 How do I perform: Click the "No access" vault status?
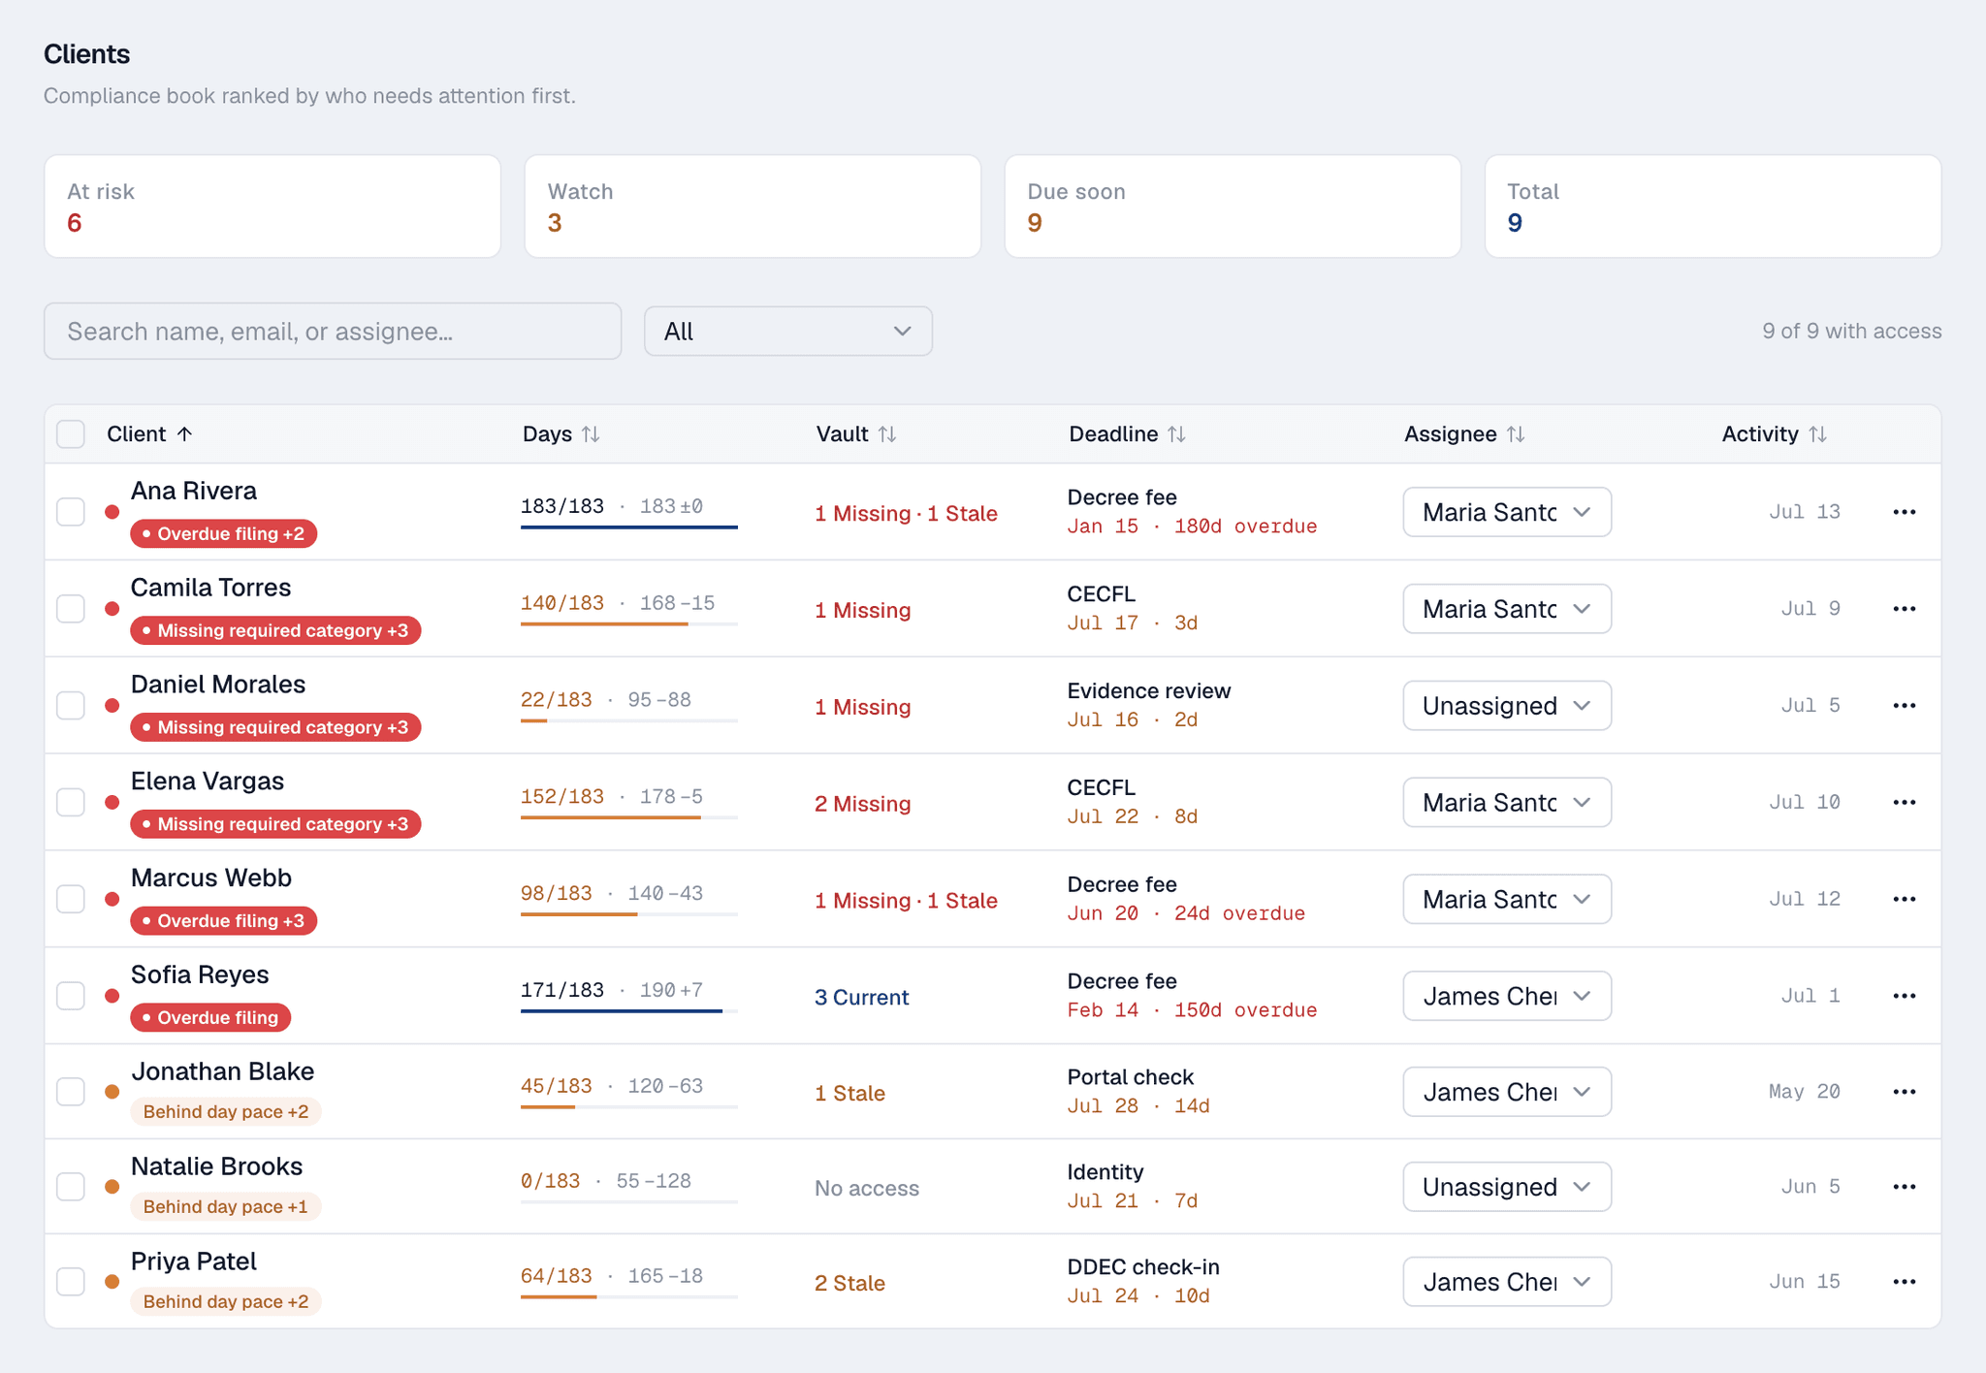click(x=867, y=1188)
